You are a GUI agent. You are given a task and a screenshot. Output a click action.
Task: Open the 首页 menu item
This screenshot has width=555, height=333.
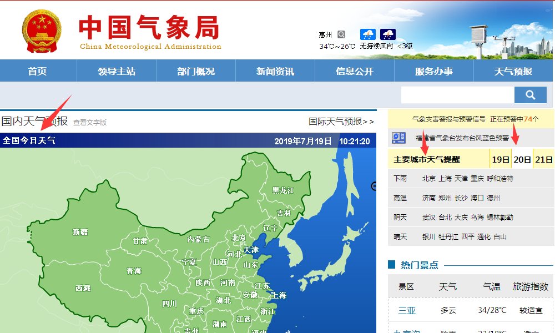37,70
